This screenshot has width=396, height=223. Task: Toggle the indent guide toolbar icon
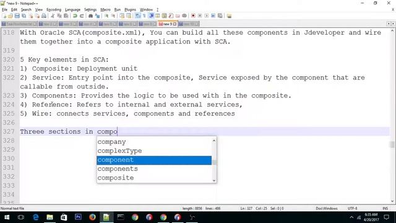[152, 16]
